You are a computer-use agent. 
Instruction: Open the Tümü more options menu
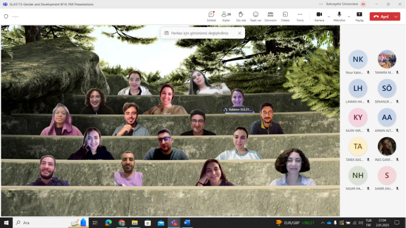point(300,17)
